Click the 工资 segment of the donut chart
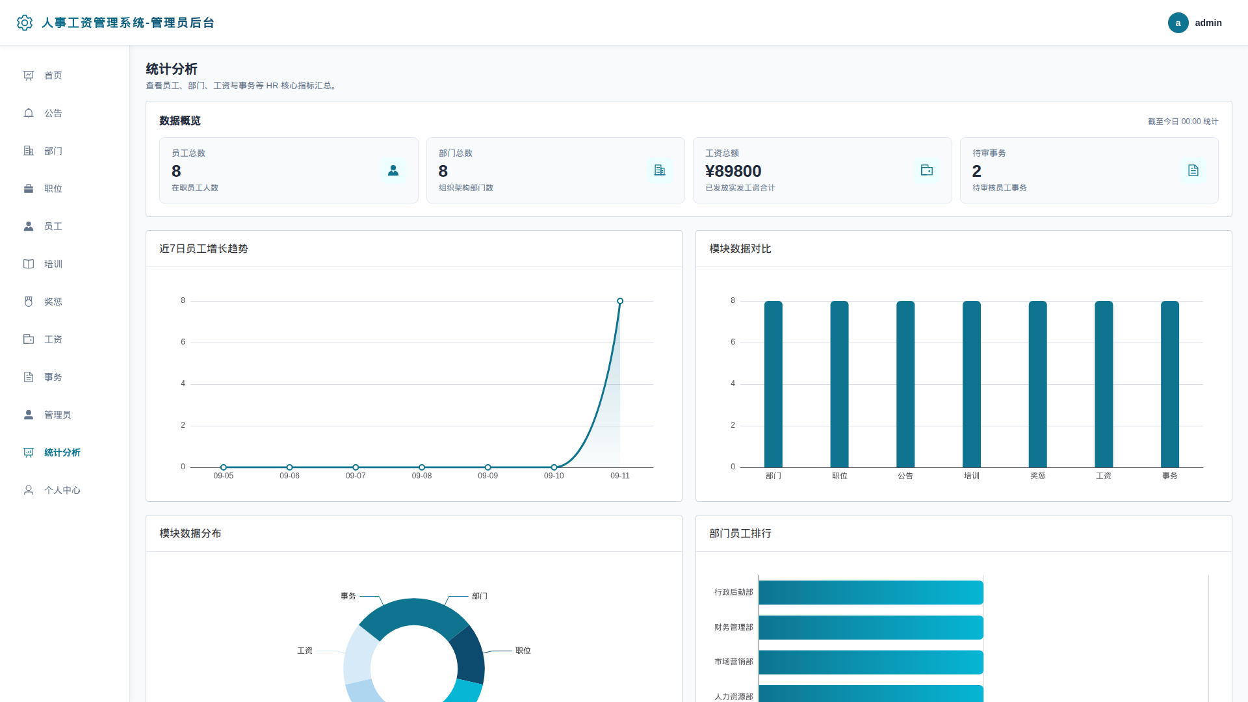Image resolution: width=1248 pixels, height=702 pixels. 358,656
